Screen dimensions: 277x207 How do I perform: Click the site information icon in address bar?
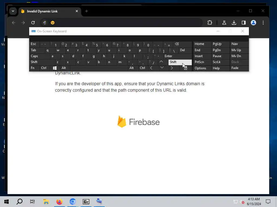45,23
